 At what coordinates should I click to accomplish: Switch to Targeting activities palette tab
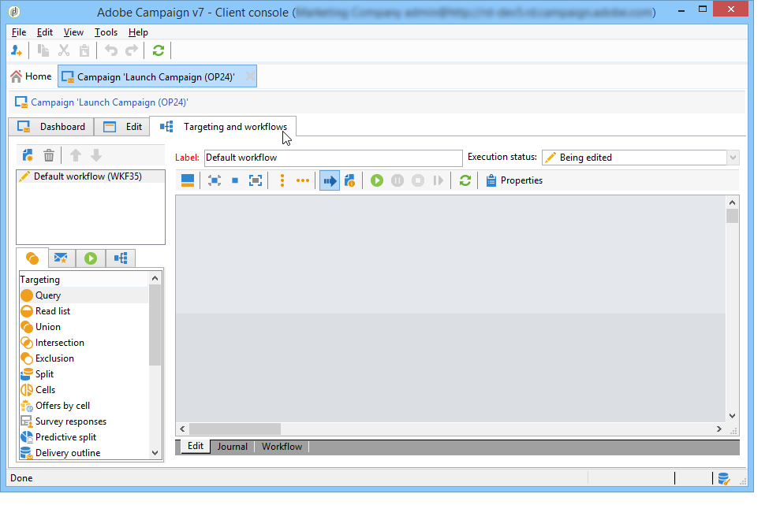32,258
